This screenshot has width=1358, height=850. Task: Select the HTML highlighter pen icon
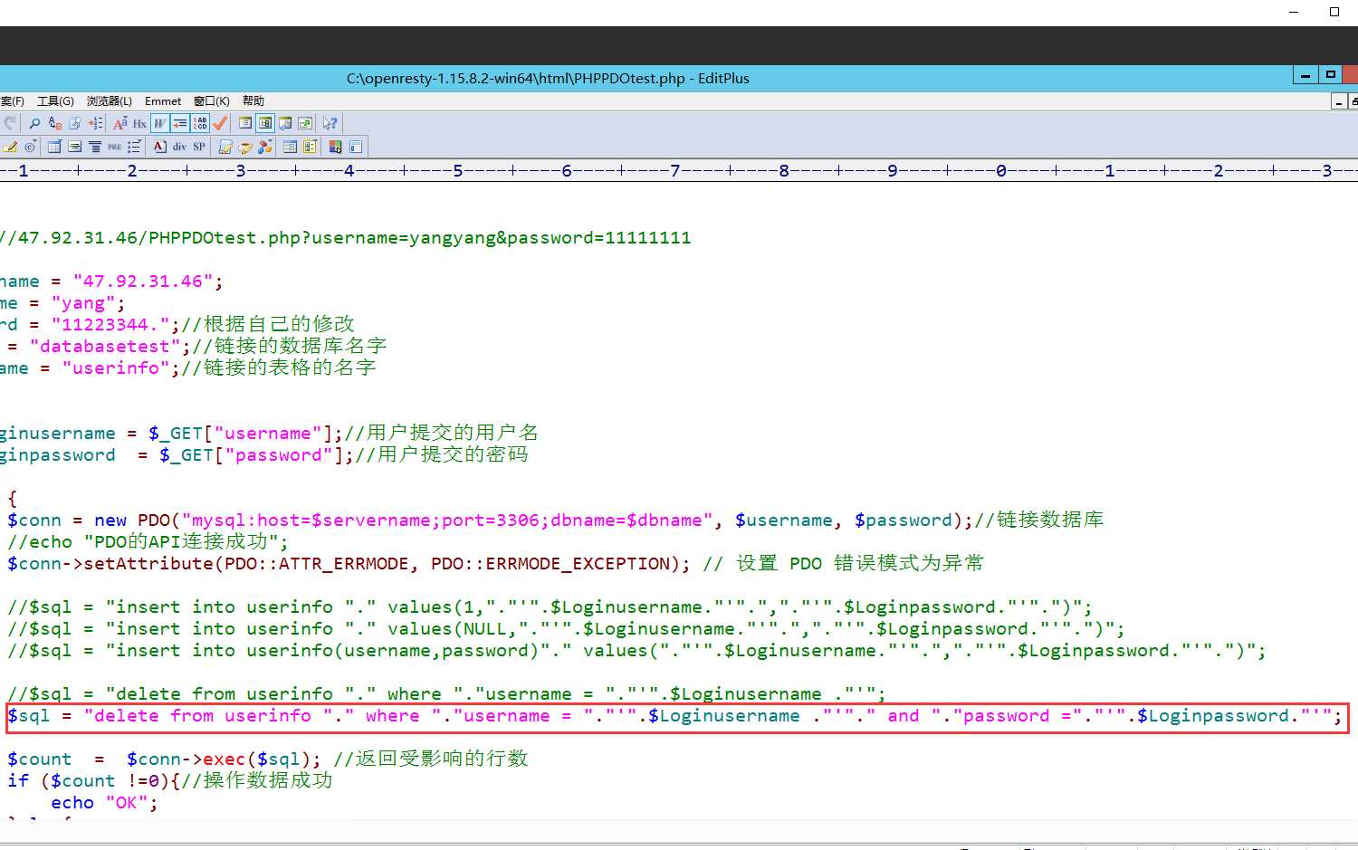[x=10, y=147]
